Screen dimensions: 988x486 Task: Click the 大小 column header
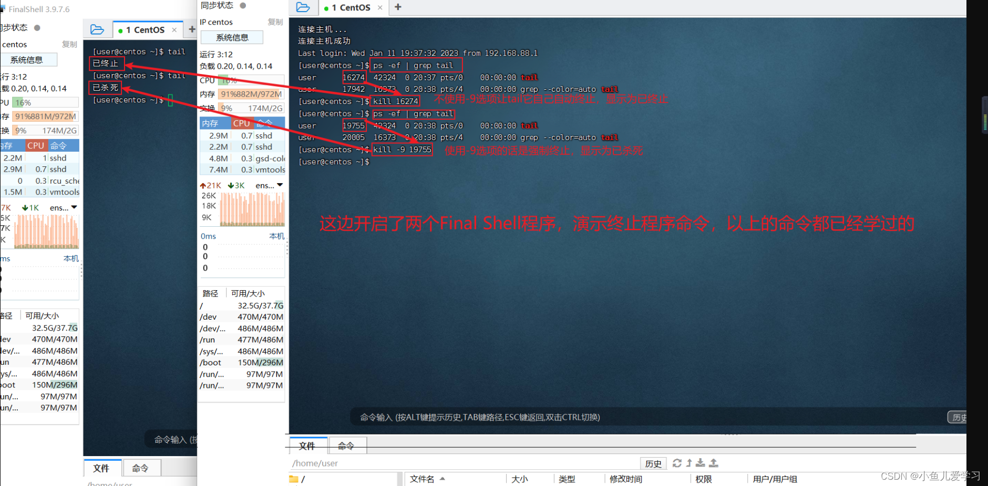520,479
